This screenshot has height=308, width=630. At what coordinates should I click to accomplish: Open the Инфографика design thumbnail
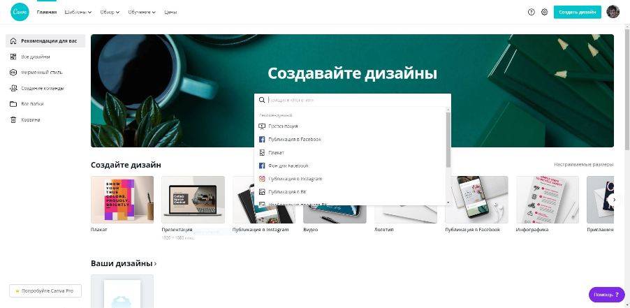click(547, 200)
